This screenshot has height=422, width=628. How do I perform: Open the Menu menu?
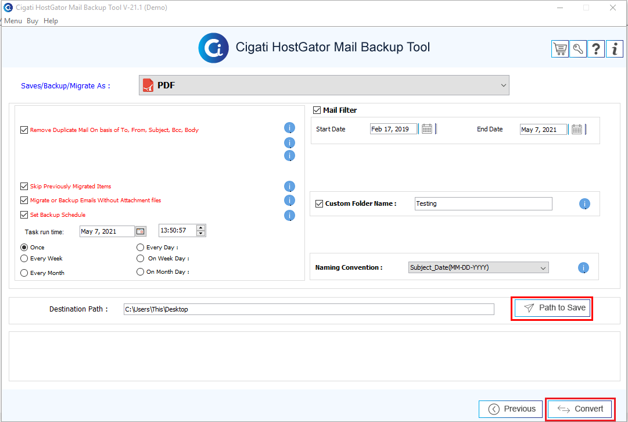[x=13, y=21]
